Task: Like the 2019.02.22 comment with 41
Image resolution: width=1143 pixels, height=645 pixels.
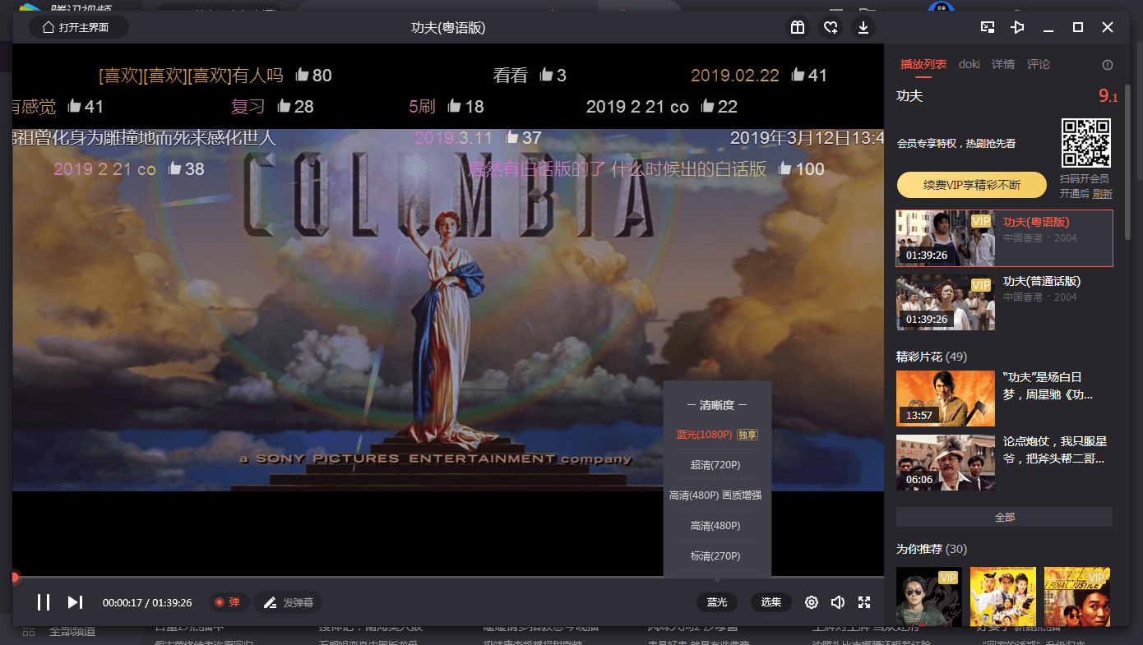Action: pos(798,75)
